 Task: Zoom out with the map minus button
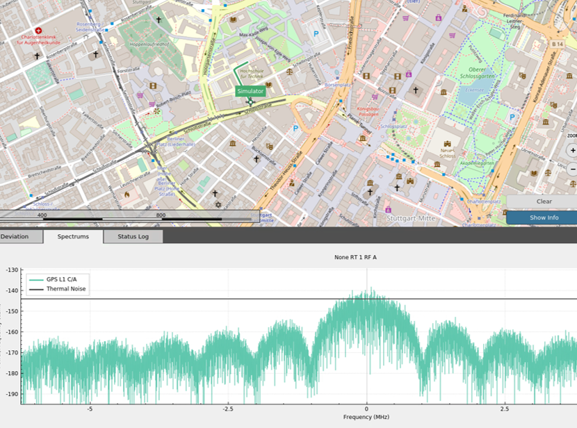tap(572, 169)
